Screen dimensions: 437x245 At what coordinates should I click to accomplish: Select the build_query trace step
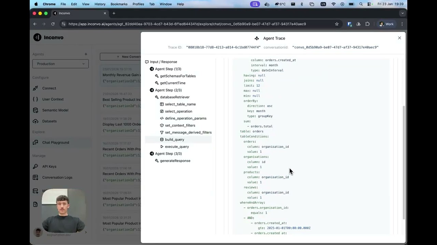[x=178, y=140]
